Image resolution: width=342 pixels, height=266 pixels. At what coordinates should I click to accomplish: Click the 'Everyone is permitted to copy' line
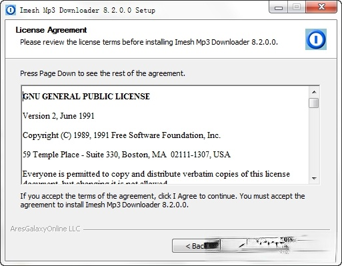[156, 174]
